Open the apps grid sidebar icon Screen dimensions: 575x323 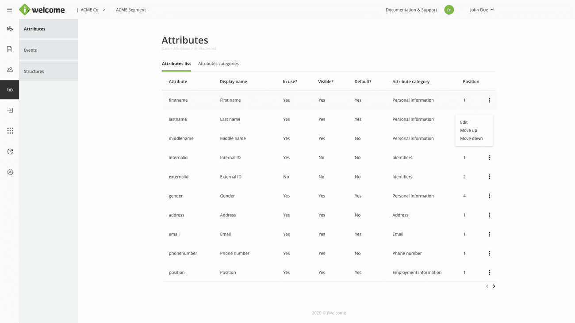point(10,131)
